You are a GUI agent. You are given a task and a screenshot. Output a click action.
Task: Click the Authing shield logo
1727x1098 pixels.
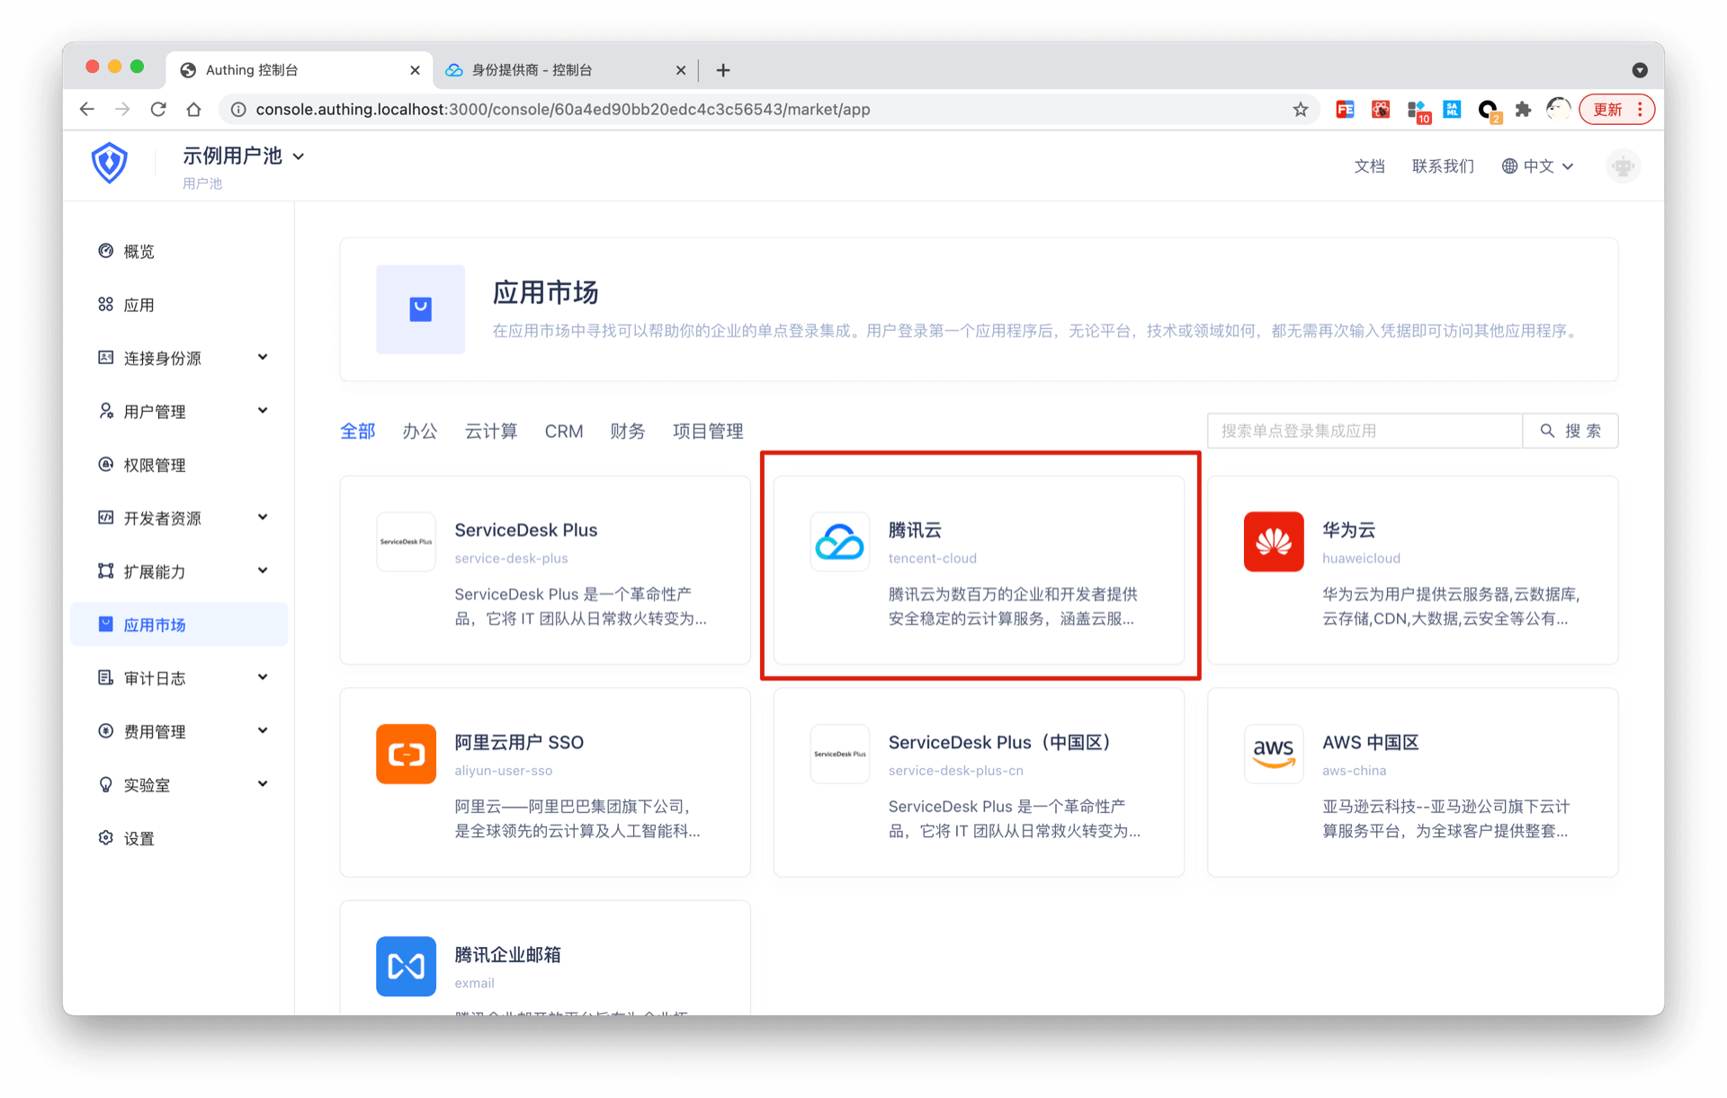tap(109, 163)
